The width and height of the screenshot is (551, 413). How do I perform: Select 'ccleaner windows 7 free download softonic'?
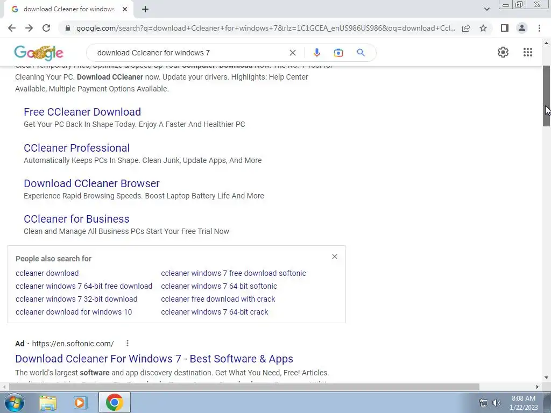[x=234, y=273]
